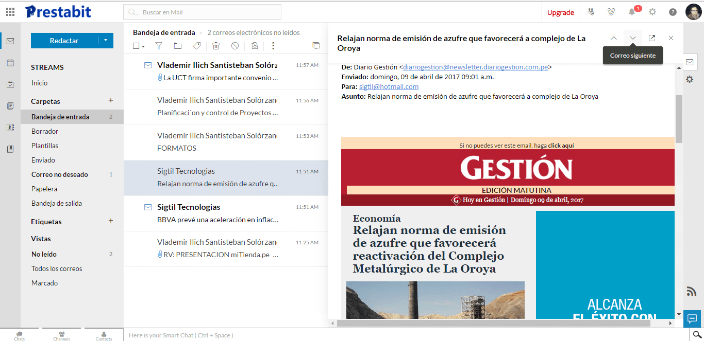
Task: Open the Tasks clipboard icon
Action: [x=10, y=84]
